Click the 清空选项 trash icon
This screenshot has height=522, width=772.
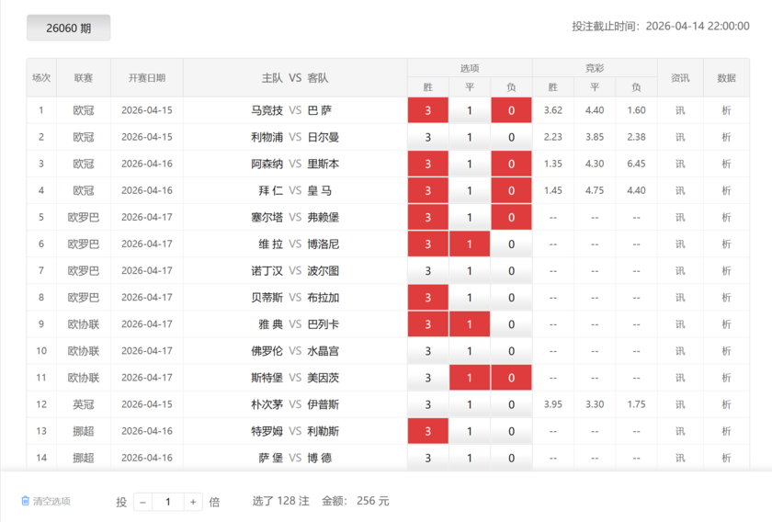click(x=26, y=501)
